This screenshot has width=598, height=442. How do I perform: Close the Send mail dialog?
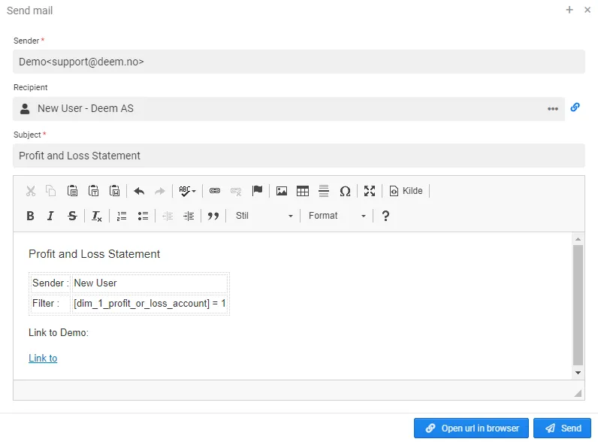587,10
